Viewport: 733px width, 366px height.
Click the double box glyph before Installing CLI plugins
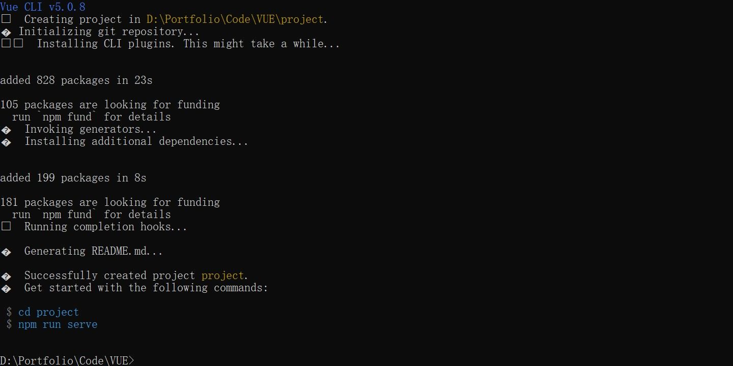tap(12, 44)
